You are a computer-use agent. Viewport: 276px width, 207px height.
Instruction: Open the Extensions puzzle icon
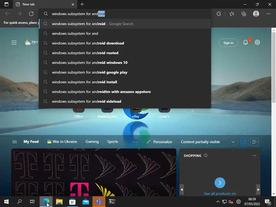tap(219, 14)
